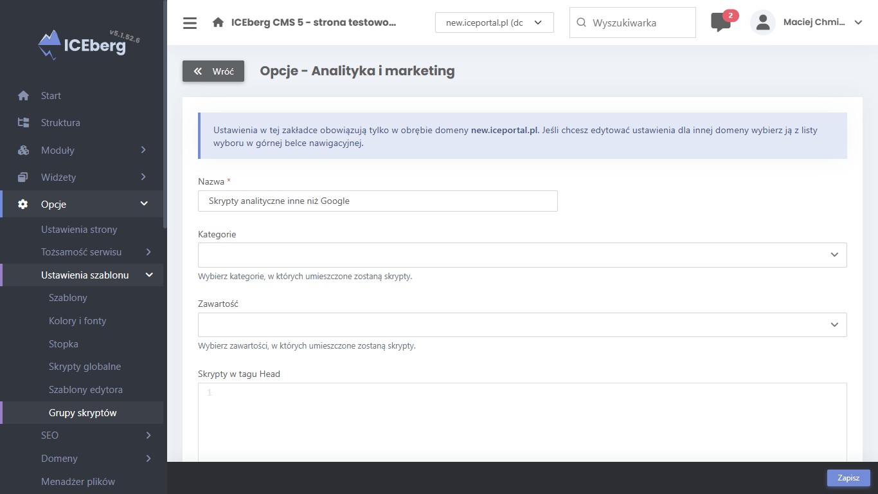
Task: Click line number 1 in the code editor
Action: coord(210,393)
